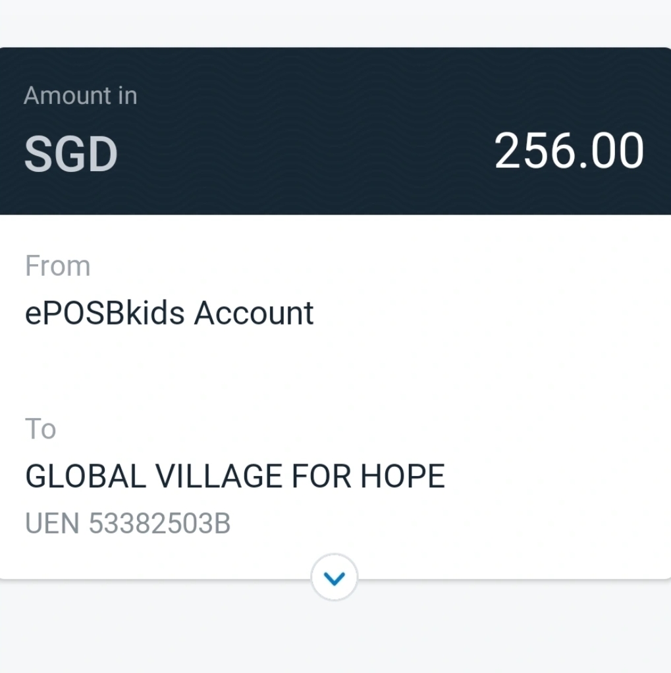
Task: Tap the 'Amount in' heading
Action: (x=80, y=96)
